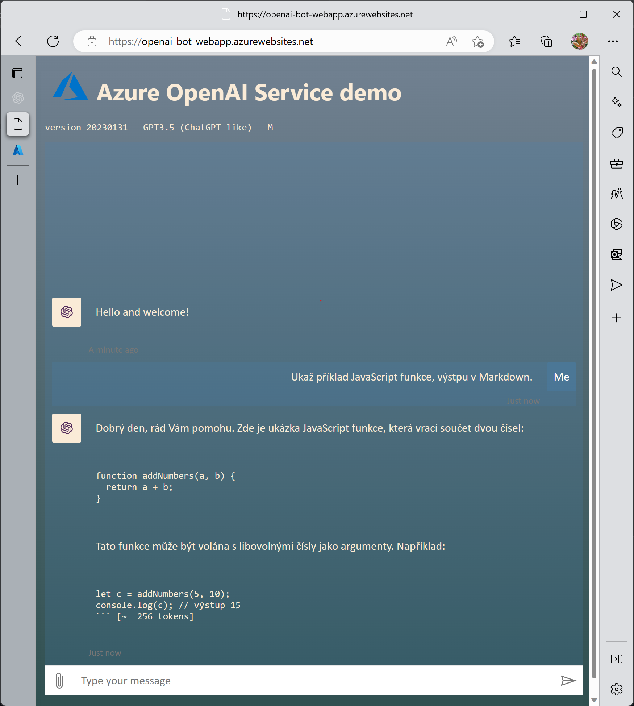The width and height of the screenshot is (634, 706).
Task: View site information via the lock icon
Action: pyautogui.click(x=92, y=41)
